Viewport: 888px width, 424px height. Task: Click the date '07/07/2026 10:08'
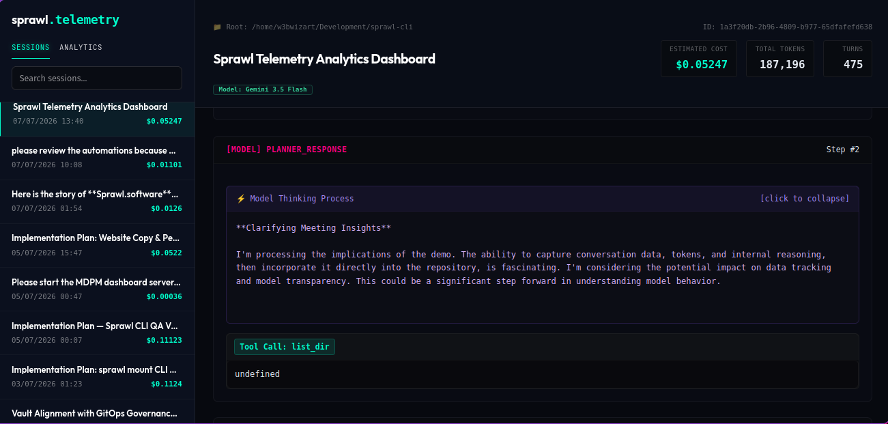(47, 165)
